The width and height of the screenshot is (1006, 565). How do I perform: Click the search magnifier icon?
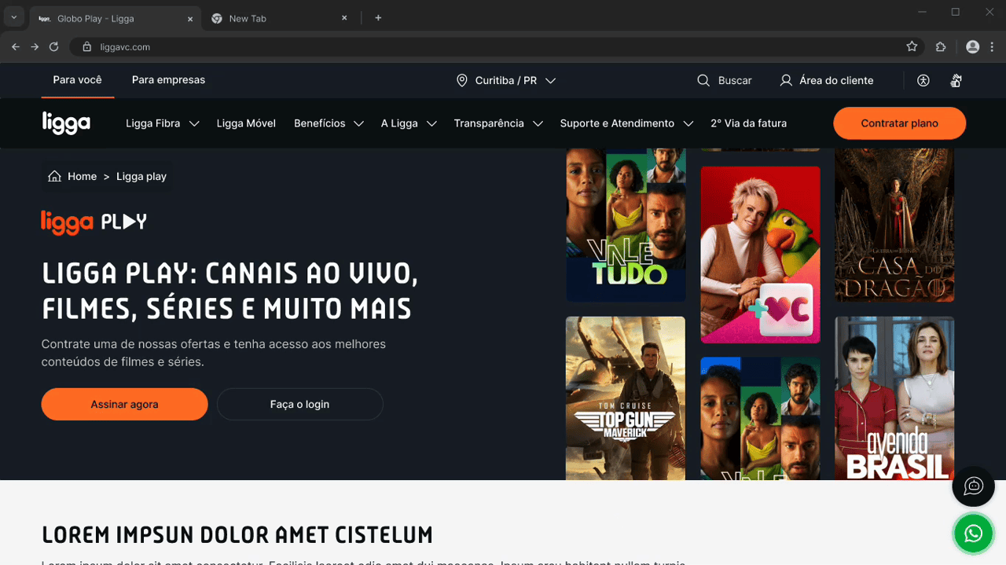(x=703, y=80)
